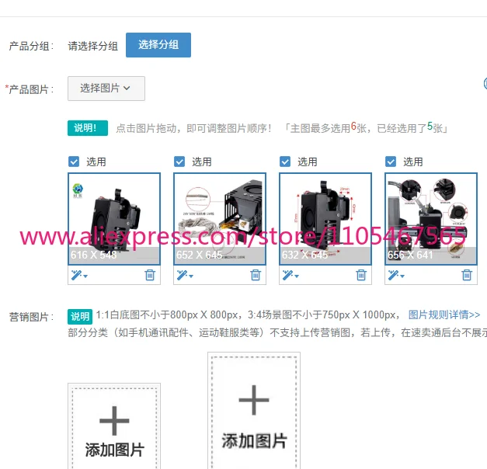Image resolution: width=487 pixels, height=469 pixels.
Task: Click the 产品分组 field label
Action: (31, 47)
